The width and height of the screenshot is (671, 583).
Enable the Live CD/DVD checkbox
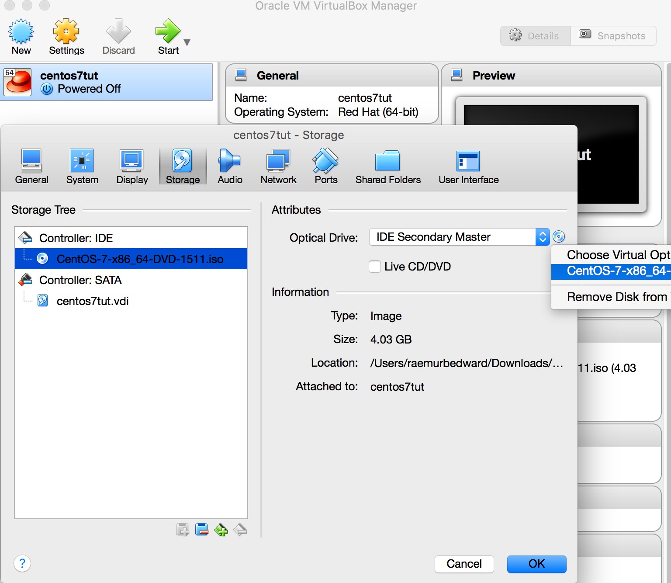(x=375, y=267)
